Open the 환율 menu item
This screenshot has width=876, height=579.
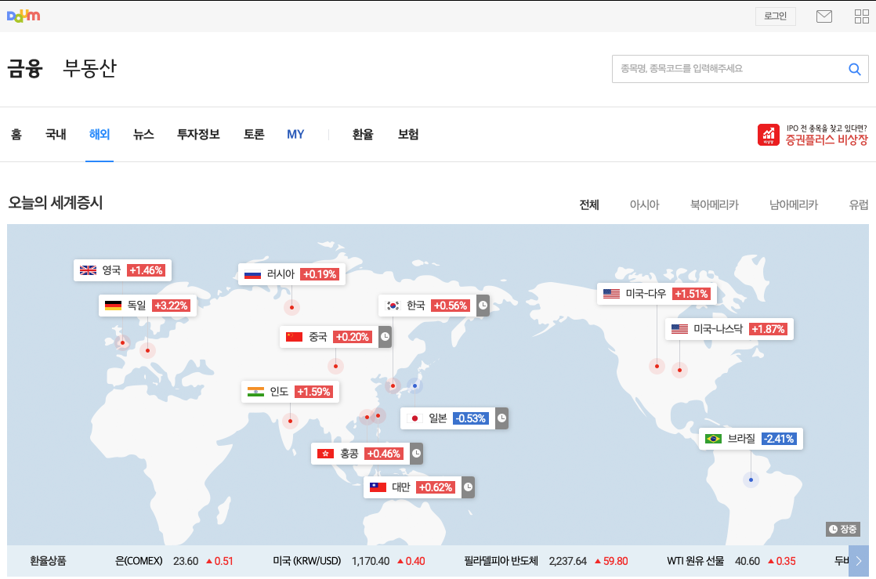tap(362, 134)
